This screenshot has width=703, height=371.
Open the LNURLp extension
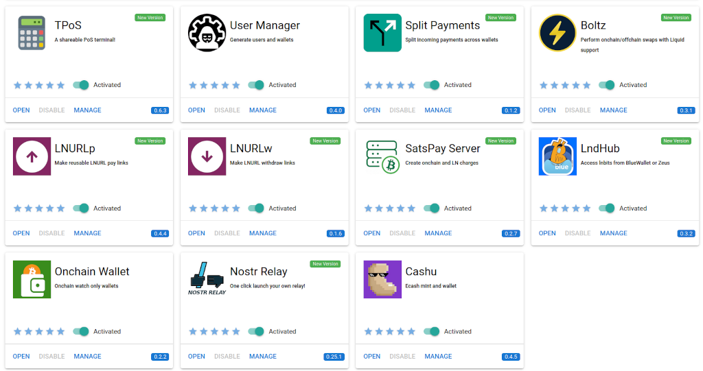tap(21, 233)
